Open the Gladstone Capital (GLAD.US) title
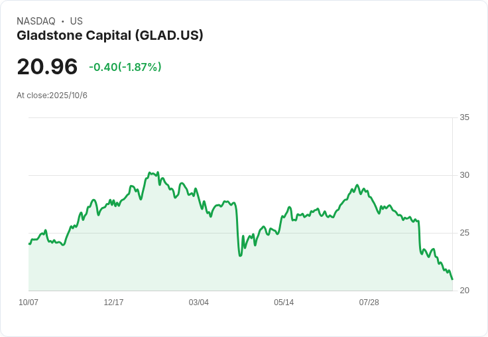488x337 pixels. (x=109, y=35)
